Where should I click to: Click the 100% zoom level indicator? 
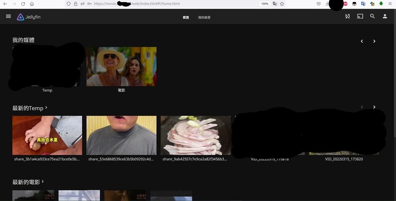coord(265,4)
